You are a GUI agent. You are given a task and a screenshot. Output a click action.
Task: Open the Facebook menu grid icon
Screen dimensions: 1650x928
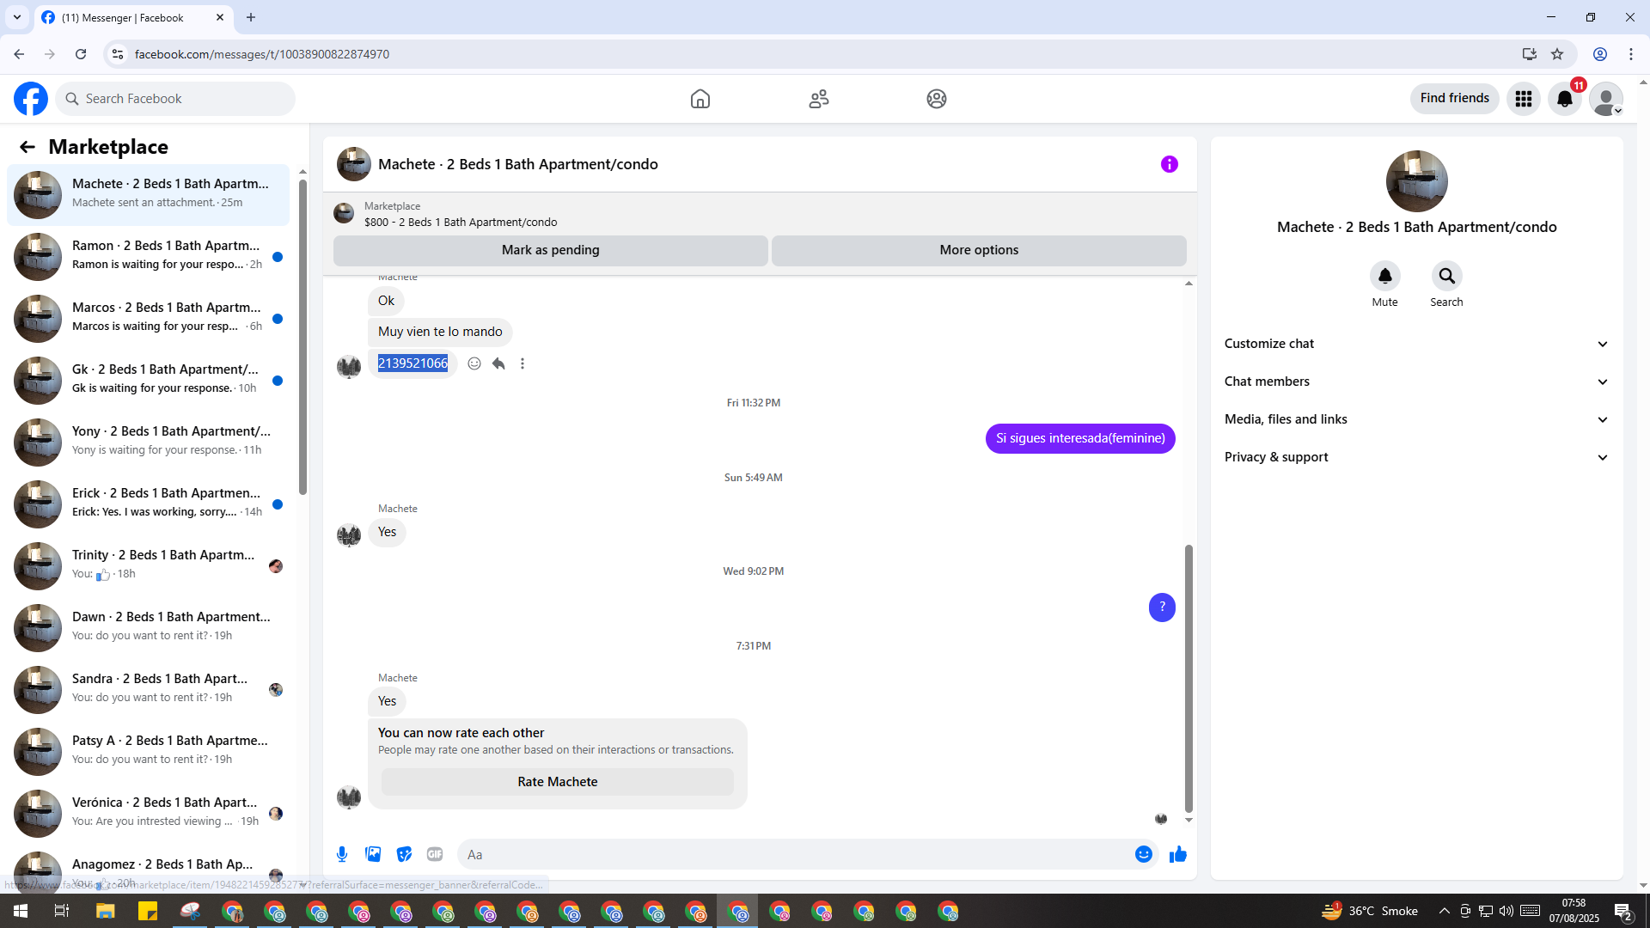[x=1524, y=99]
